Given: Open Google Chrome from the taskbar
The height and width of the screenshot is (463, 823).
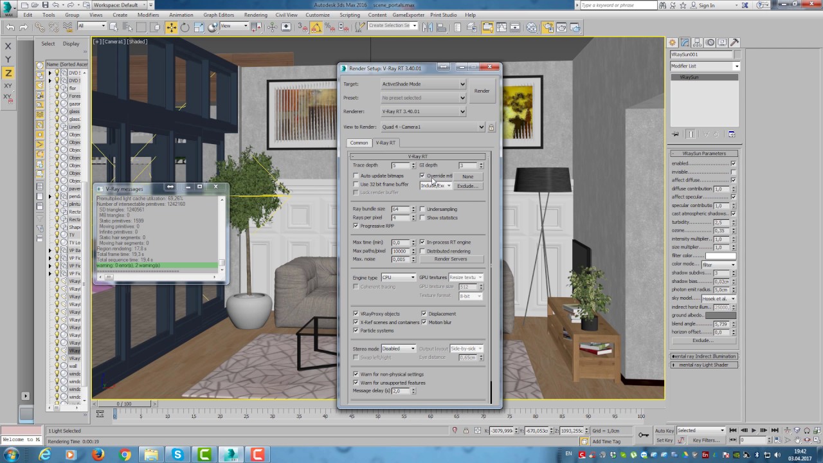Looking at the screenshot, I should (x=125, y=455).
